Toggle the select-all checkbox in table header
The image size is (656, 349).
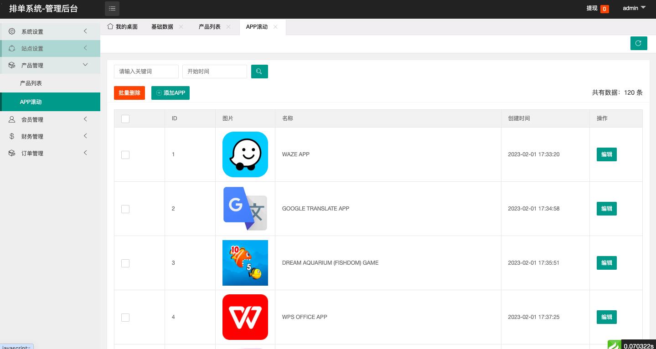tap(125, 119)
